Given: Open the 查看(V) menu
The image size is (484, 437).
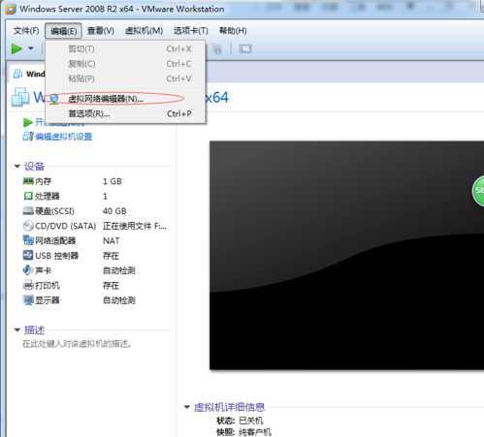Looking at the screenshot, I should point(101,31).
